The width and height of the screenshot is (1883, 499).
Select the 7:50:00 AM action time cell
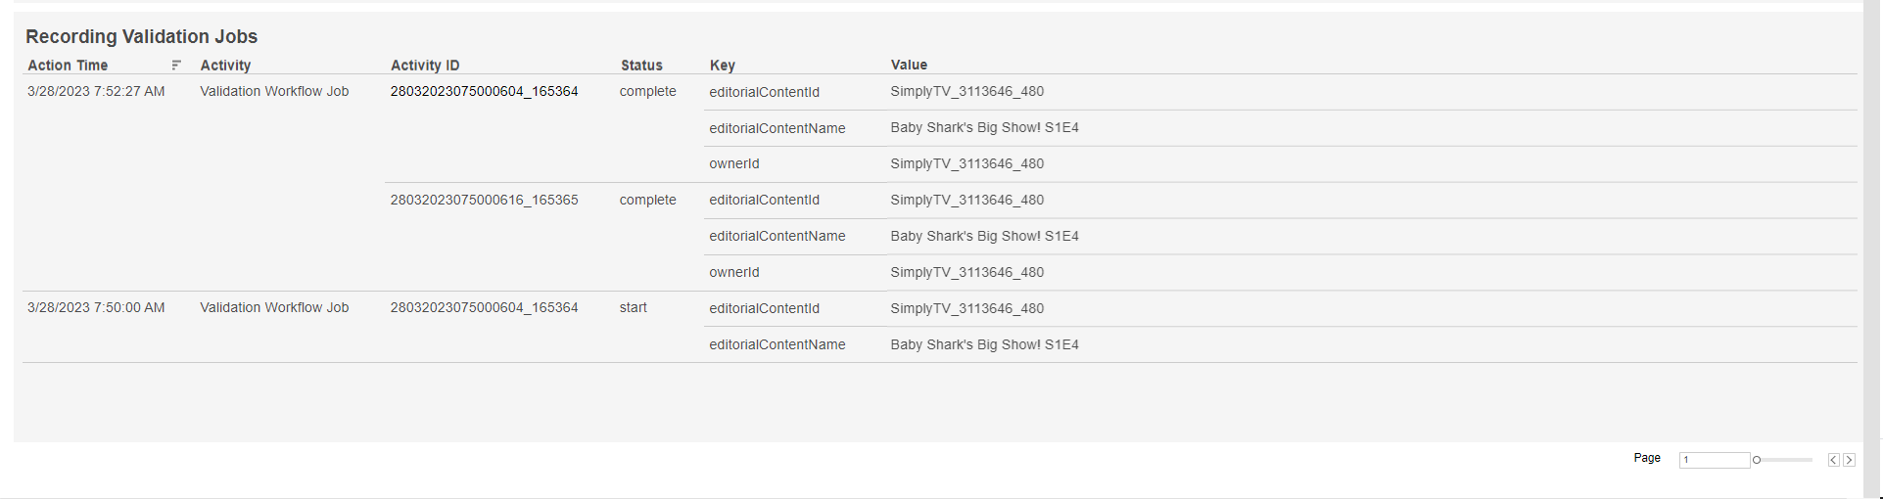click(x=96, y=307)
